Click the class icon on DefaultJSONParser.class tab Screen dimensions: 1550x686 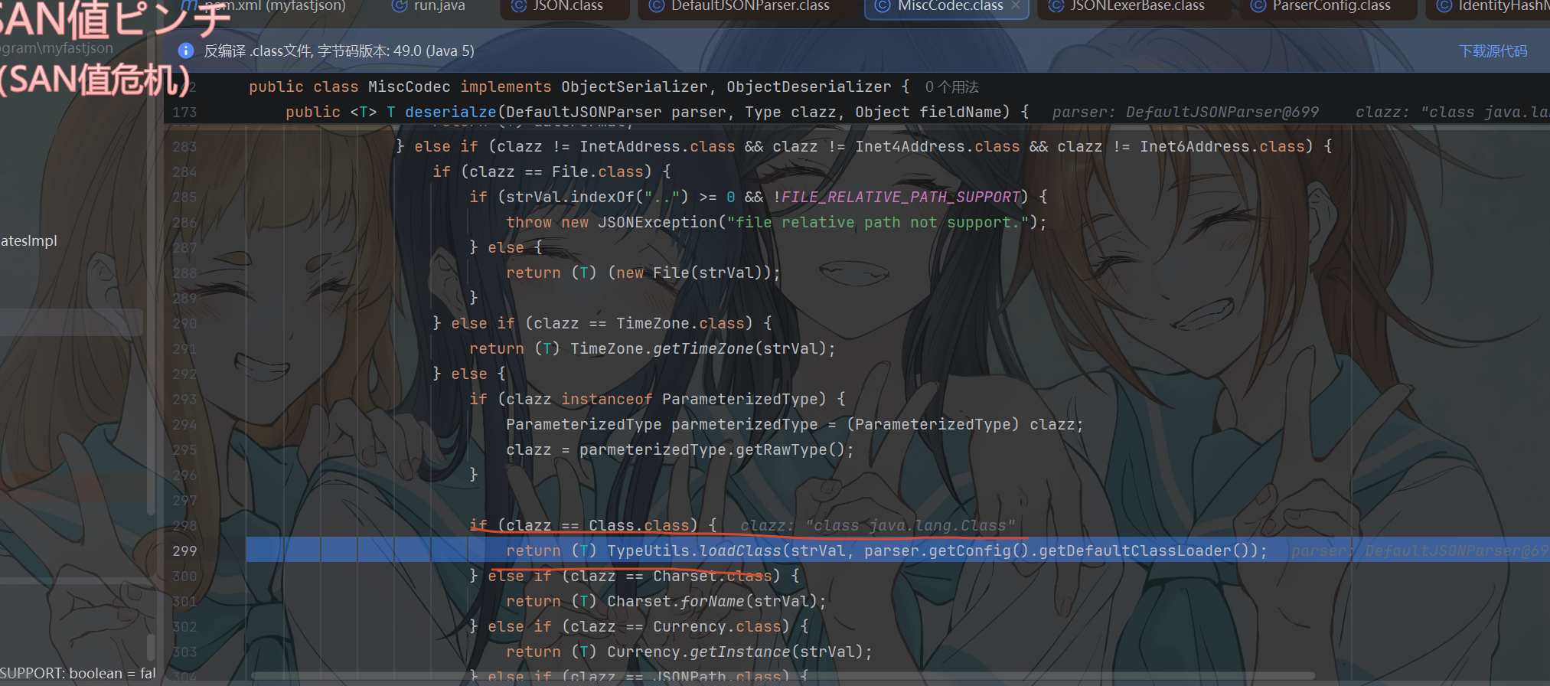coord(656,6)
